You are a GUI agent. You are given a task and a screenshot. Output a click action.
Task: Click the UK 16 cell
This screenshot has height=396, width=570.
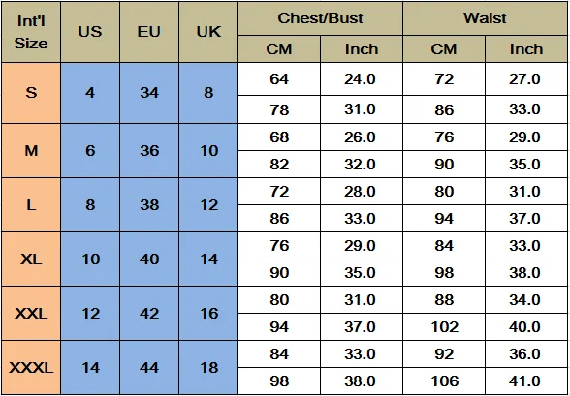[x=208, y=314]
